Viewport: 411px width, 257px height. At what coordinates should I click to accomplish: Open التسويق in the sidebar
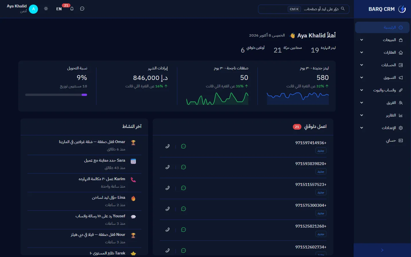coord(382,78)
